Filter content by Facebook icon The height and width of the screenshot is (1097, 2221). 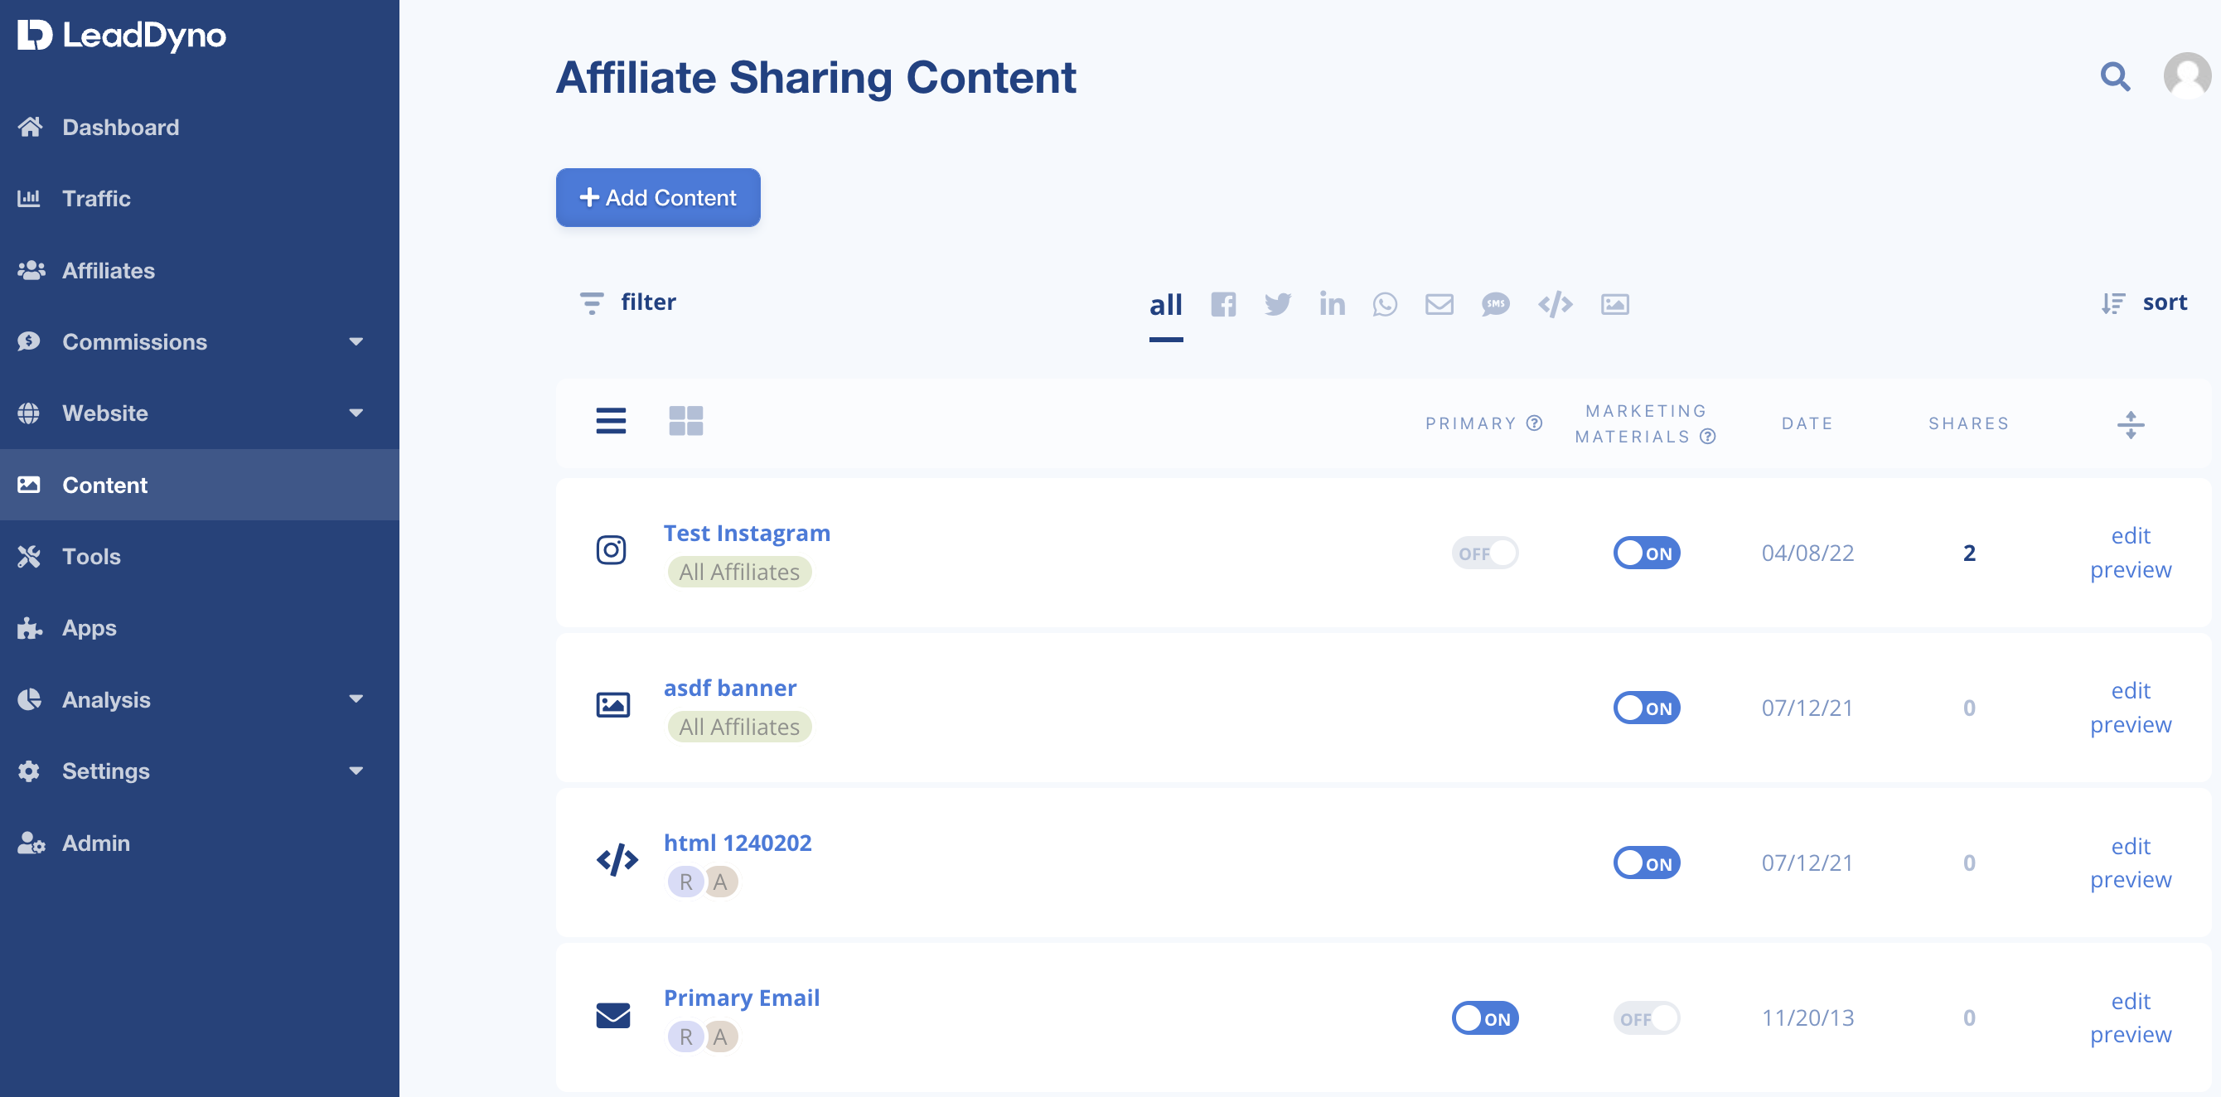[1222, 304]
